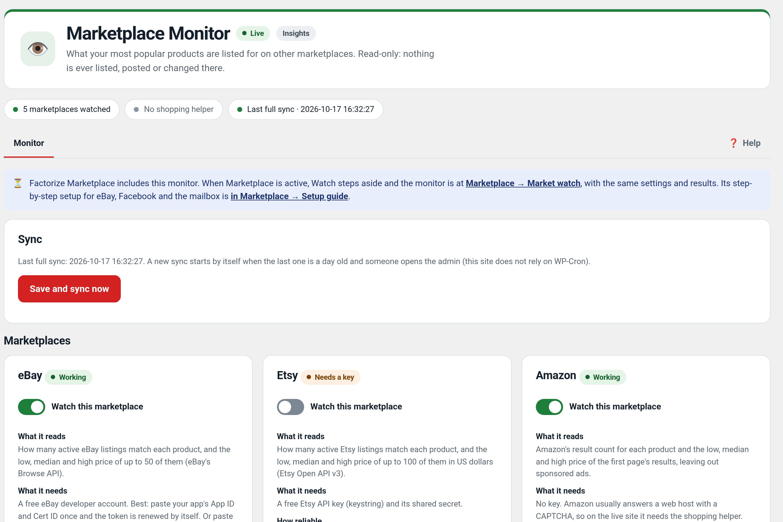Click the red question mark Help icon
This screenshot has height=522, width=783.
[733, 143]
